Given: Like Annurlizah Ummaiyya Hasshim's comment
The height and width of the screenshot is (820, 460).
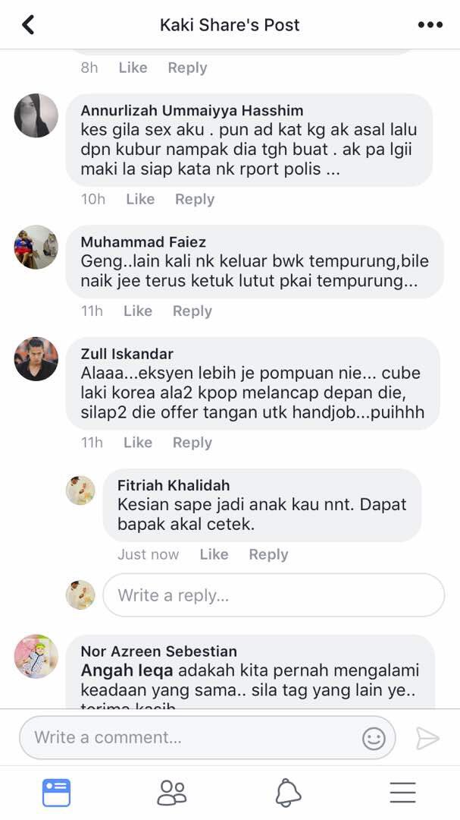Looking at the screenshot, I should [x=140, y=199].
